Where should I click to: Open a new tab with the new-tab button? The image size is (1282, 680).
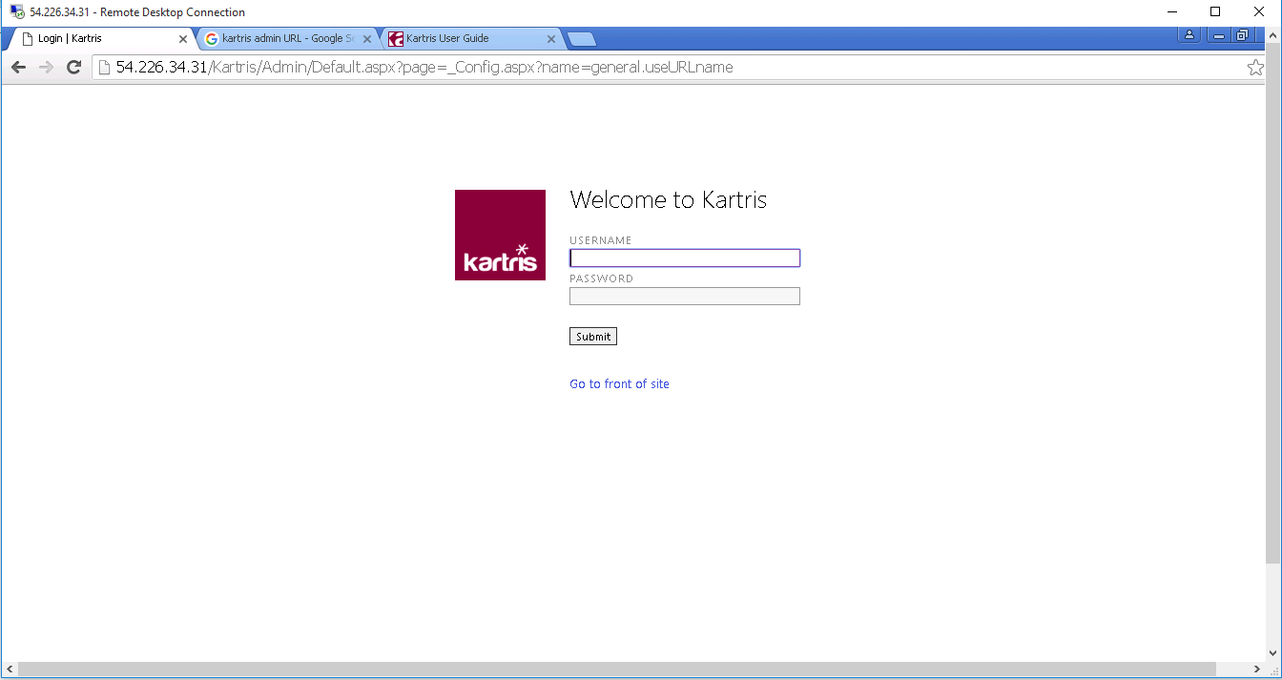[580, 39]
